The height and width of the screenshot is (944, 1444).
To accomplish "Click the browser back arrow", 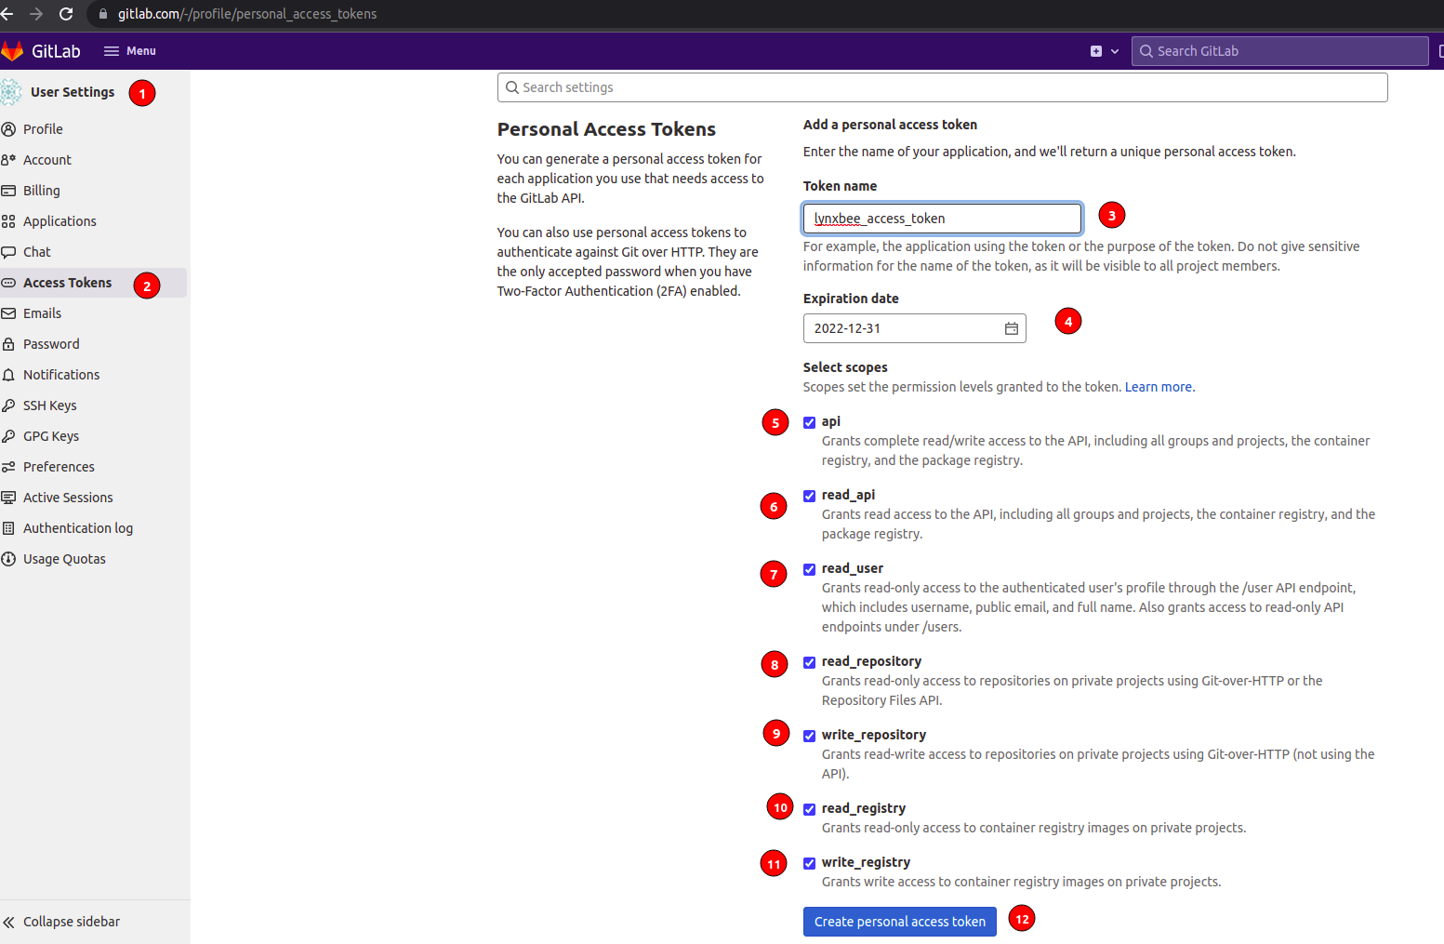I will click(x=7, y=14).
